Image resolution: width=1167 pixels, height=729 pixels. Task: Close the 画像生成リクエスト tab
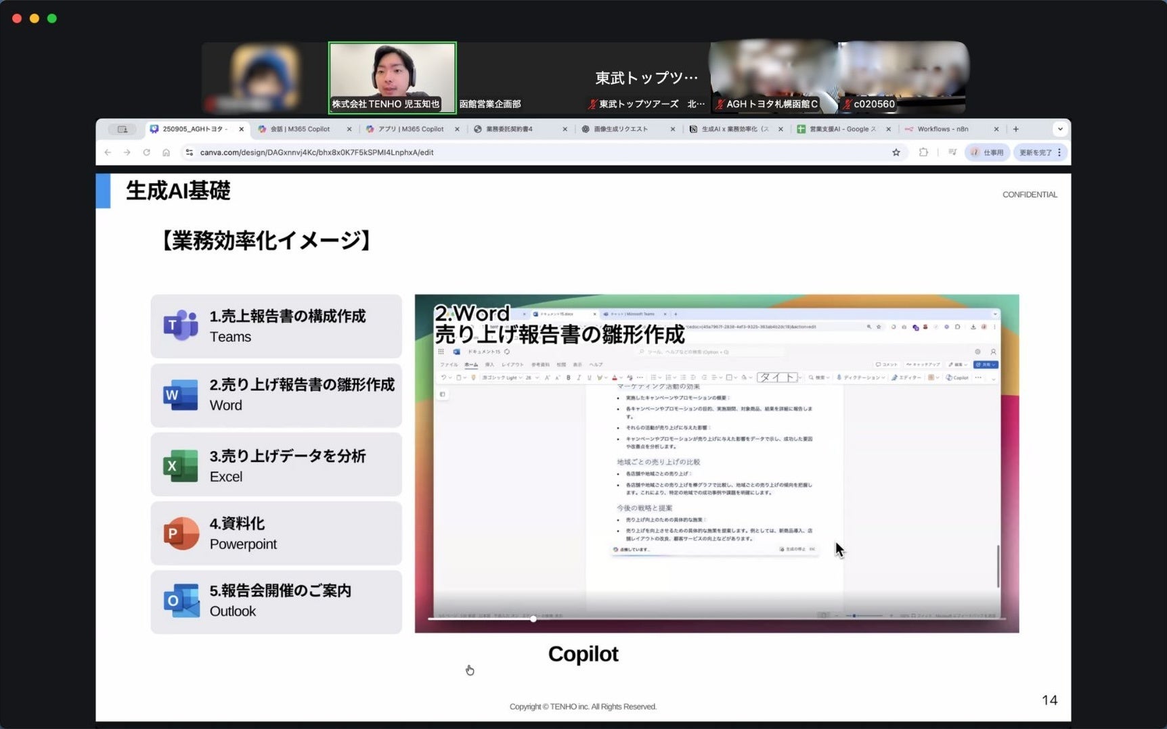tap(672, 129)
